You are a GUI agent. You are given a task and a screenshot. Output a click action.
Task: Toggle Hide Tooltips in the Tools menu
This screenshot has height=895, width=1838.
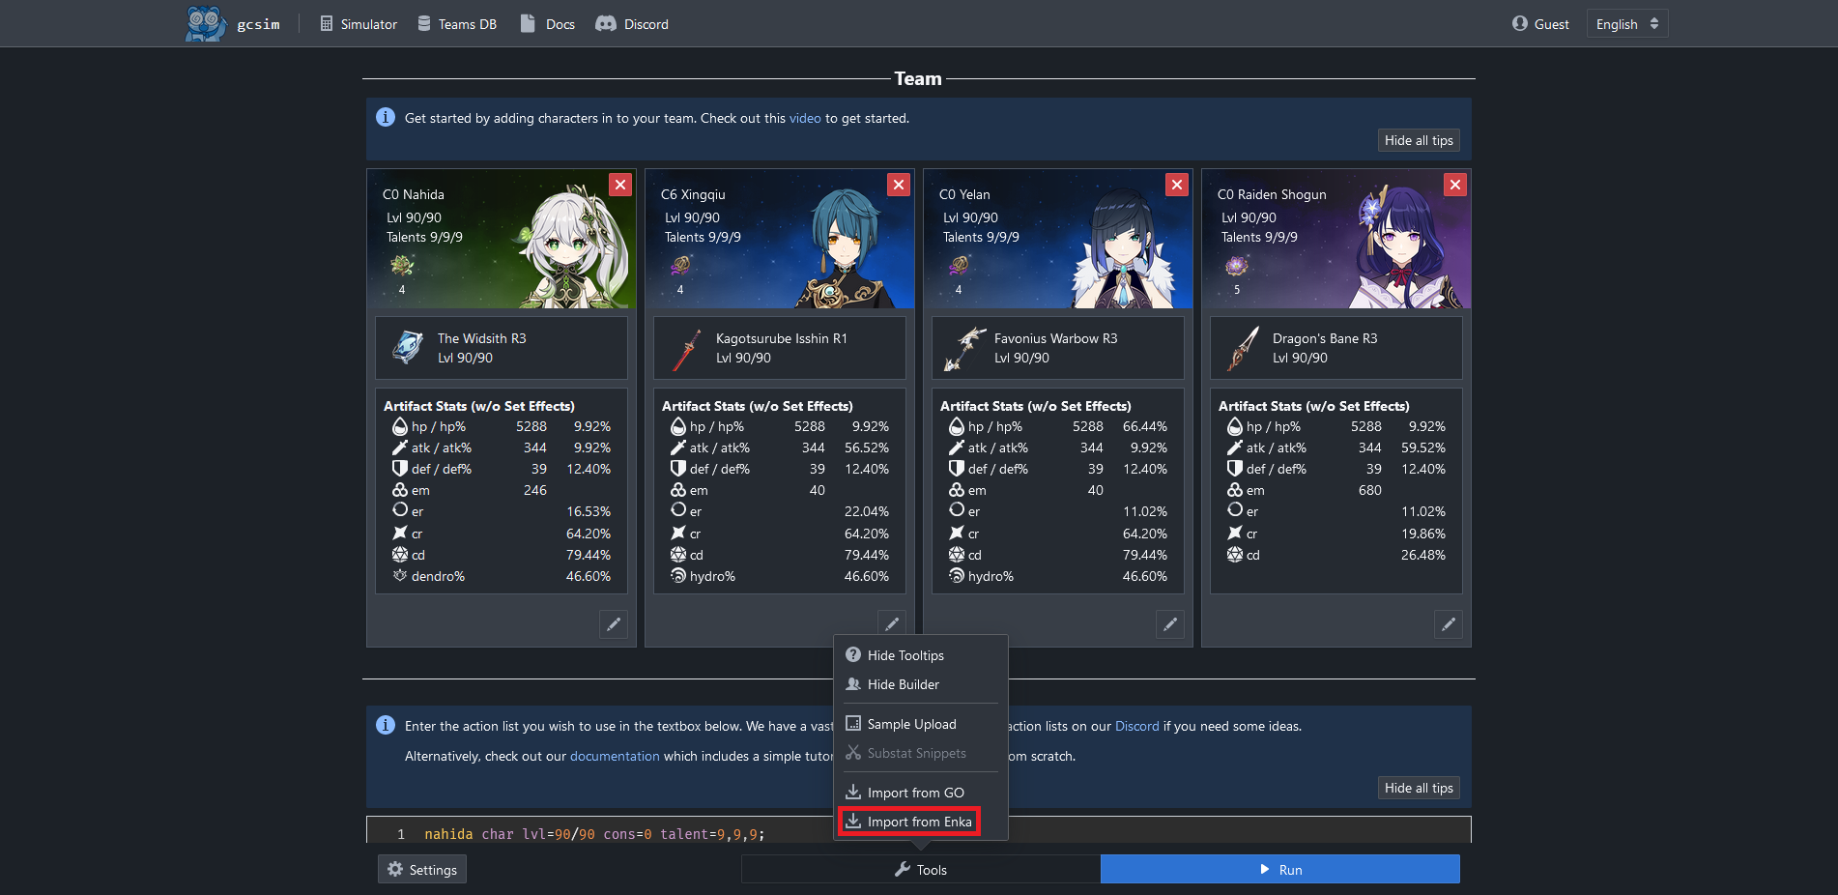click(x=905, y=655)
